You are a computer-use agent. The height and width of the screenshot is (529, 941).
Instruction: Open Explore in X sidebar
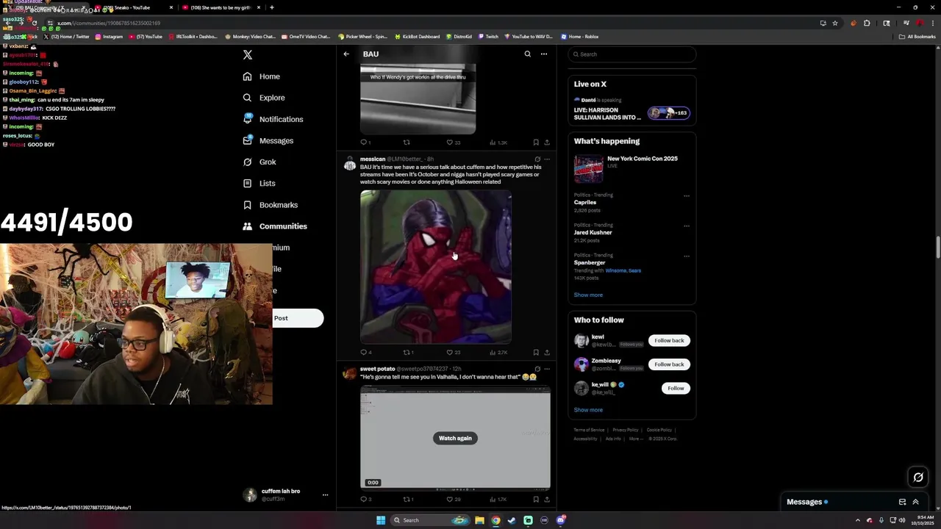pos(264,98)
